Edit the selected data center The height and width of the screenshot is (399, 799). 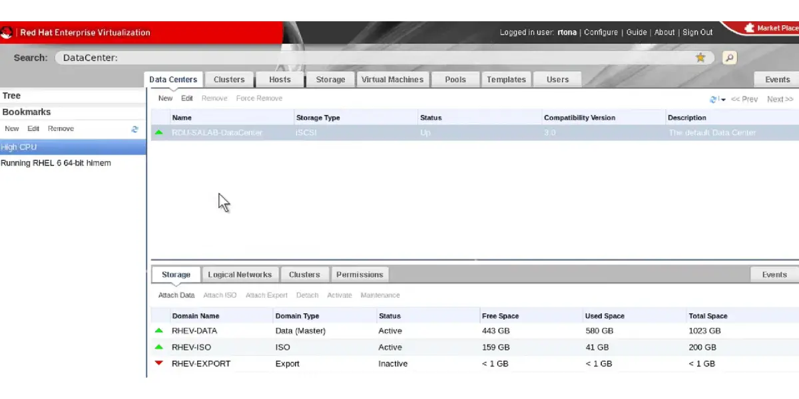tap(187, 98)
